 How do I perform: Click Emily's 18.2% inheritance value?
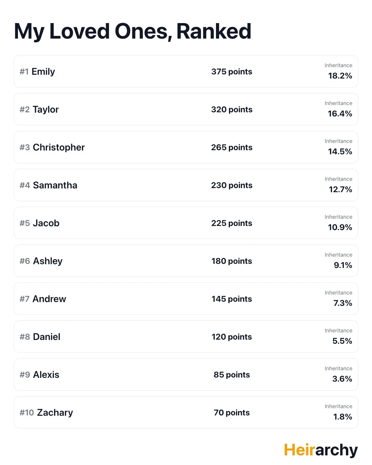340,76
